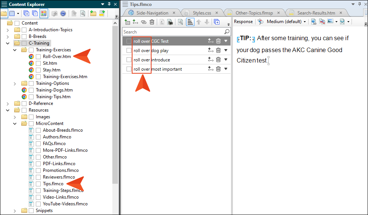This screenshot has width=368, height=215.
Task: Click the Add Phrase icon in Tips.flmco toolbar
Action: 127,22
